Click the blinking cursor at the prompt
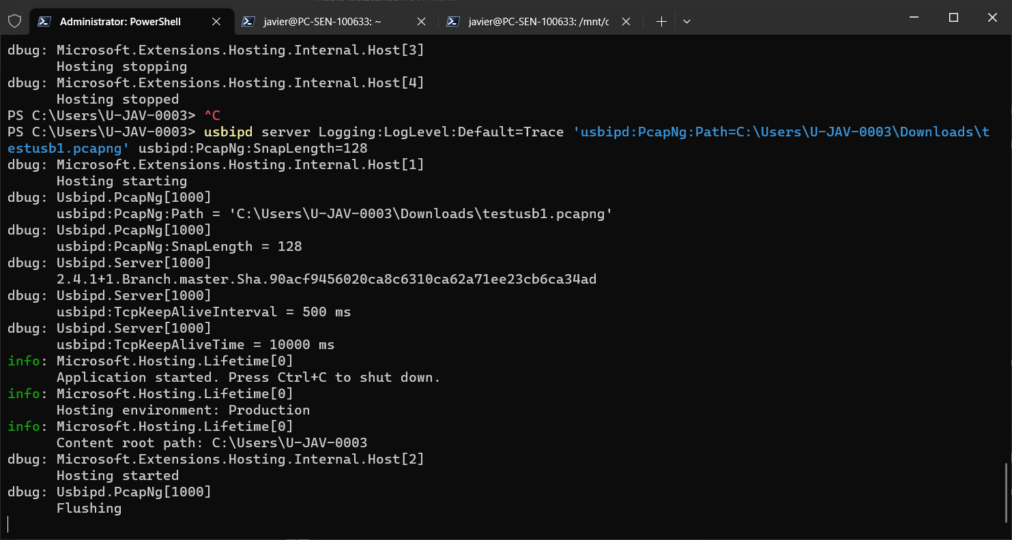This screenshot has width=1012, height=540. click(x=8, y=524)
